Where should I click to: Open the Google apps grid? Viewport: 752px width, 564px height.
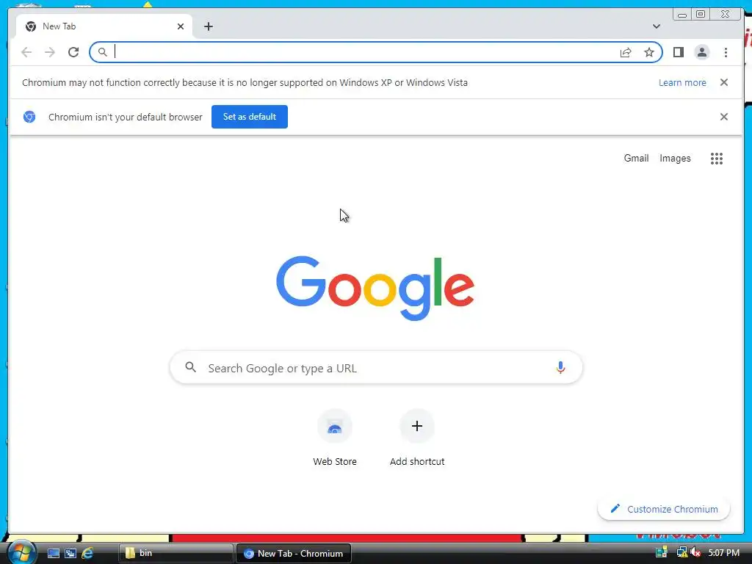(x=716, y=159)
